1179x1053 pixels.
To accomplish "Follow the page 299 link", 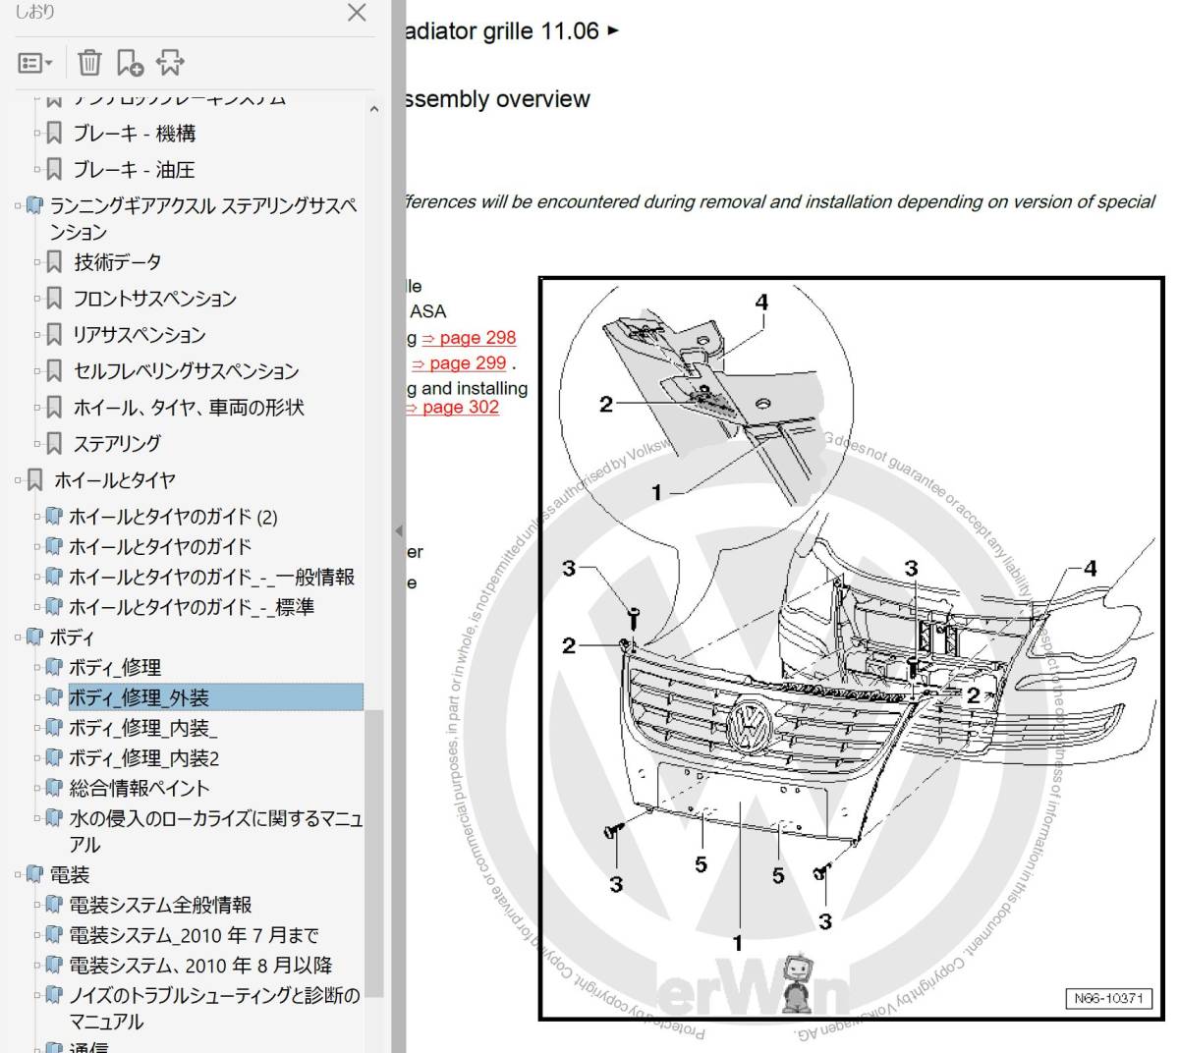I will (459, 363).
